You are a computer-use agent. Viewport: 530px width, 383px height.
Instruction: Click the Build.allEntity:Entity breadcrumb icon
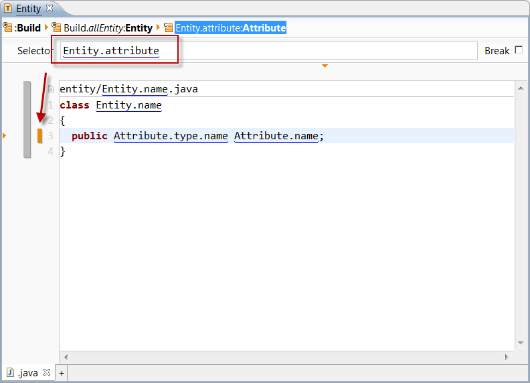pos(57,28)
